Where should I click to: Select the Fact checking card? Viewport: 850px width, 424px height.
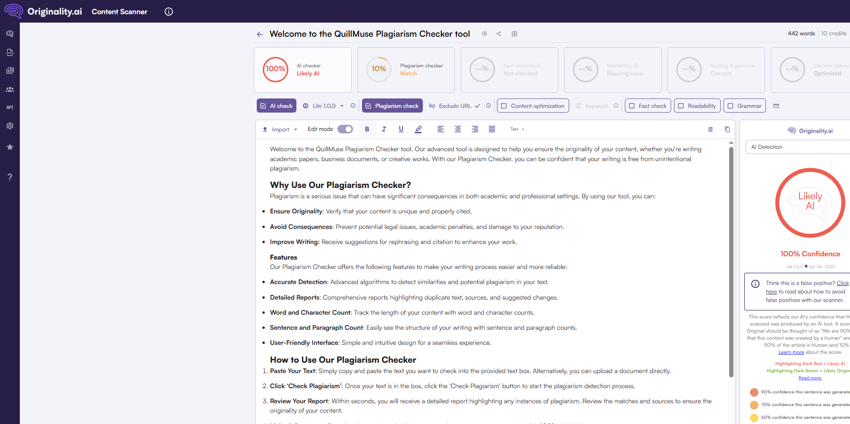[509, 70]
